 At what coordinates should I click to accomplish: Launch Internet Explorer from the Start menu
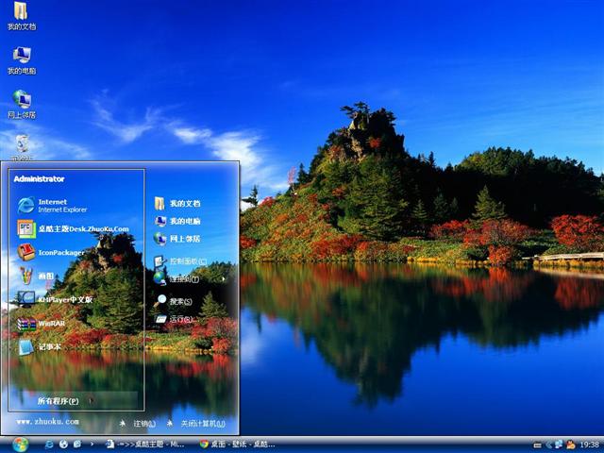coord(52,206)
